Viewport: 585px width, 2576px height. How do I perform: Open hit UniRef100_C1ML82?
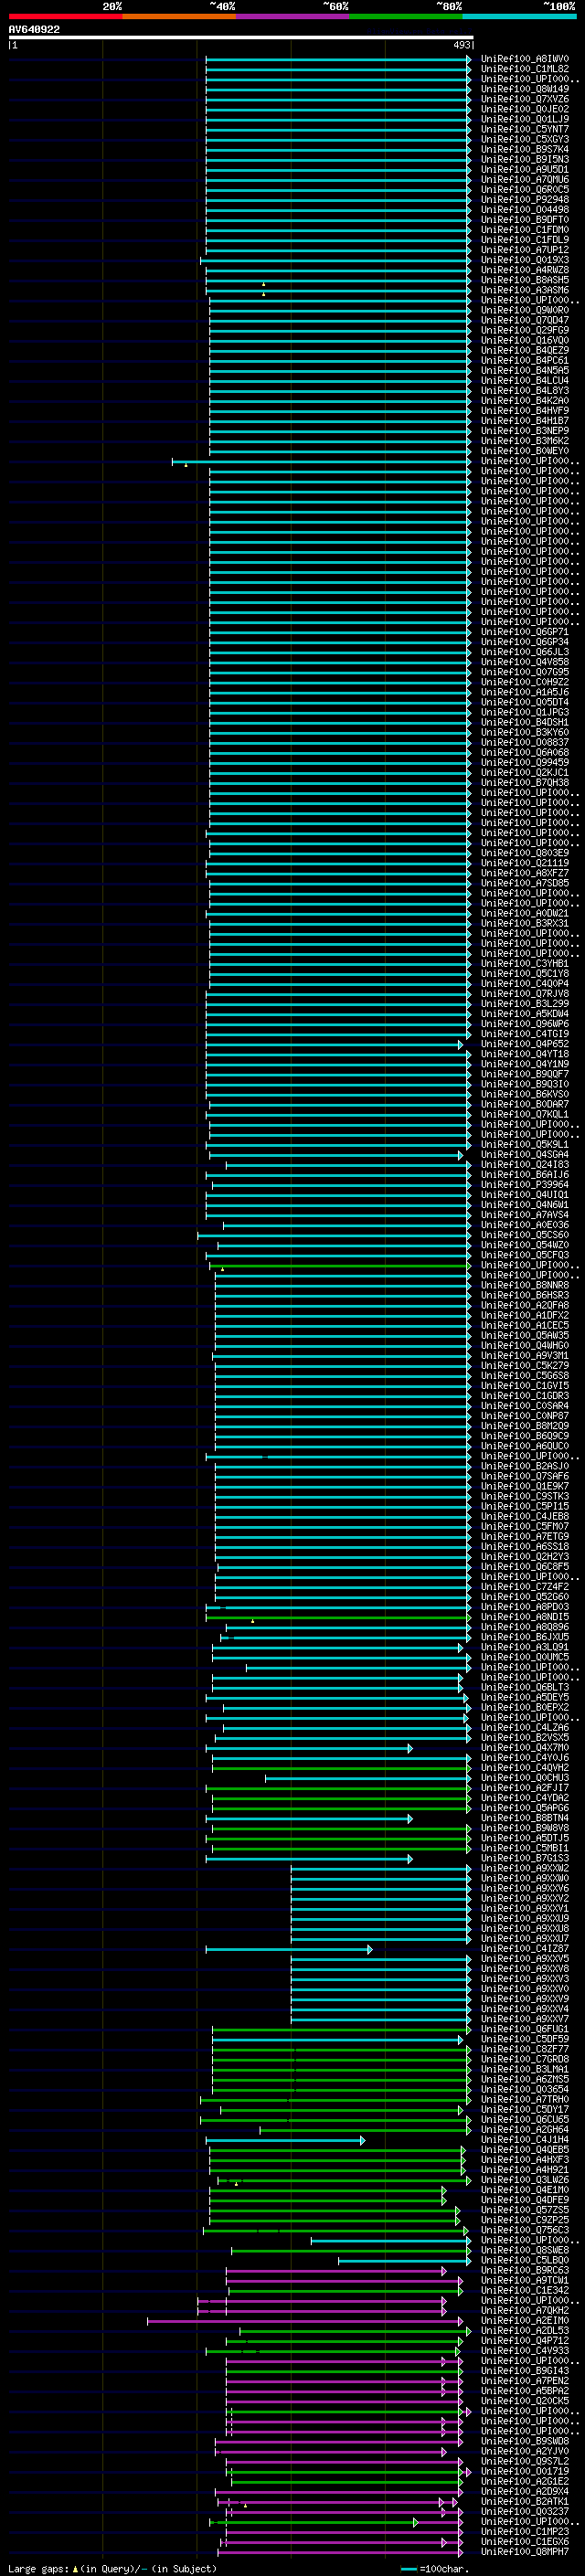[525, 69]
